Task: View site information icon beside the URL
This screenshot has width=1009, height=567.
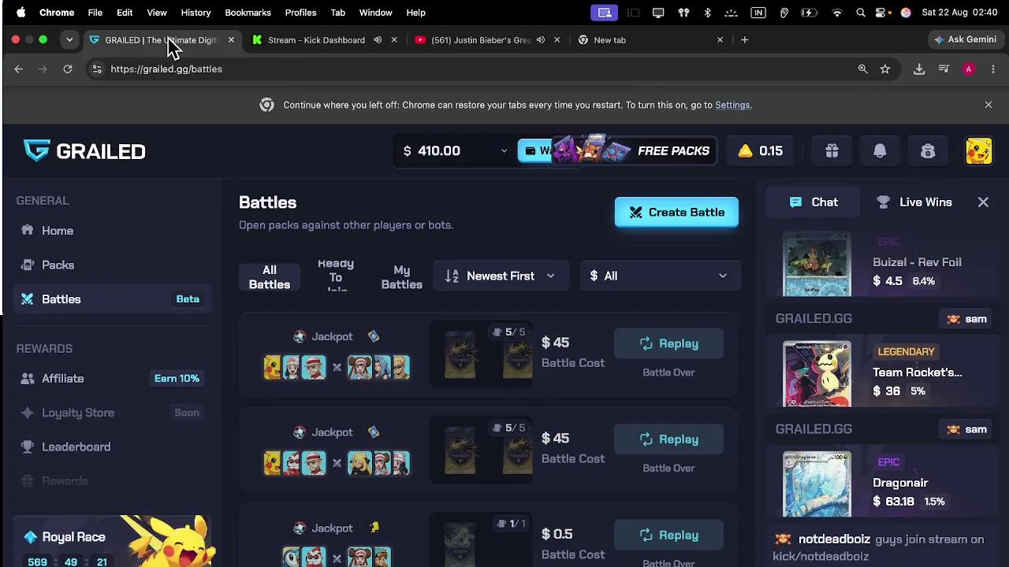Action: pos(96,69)
